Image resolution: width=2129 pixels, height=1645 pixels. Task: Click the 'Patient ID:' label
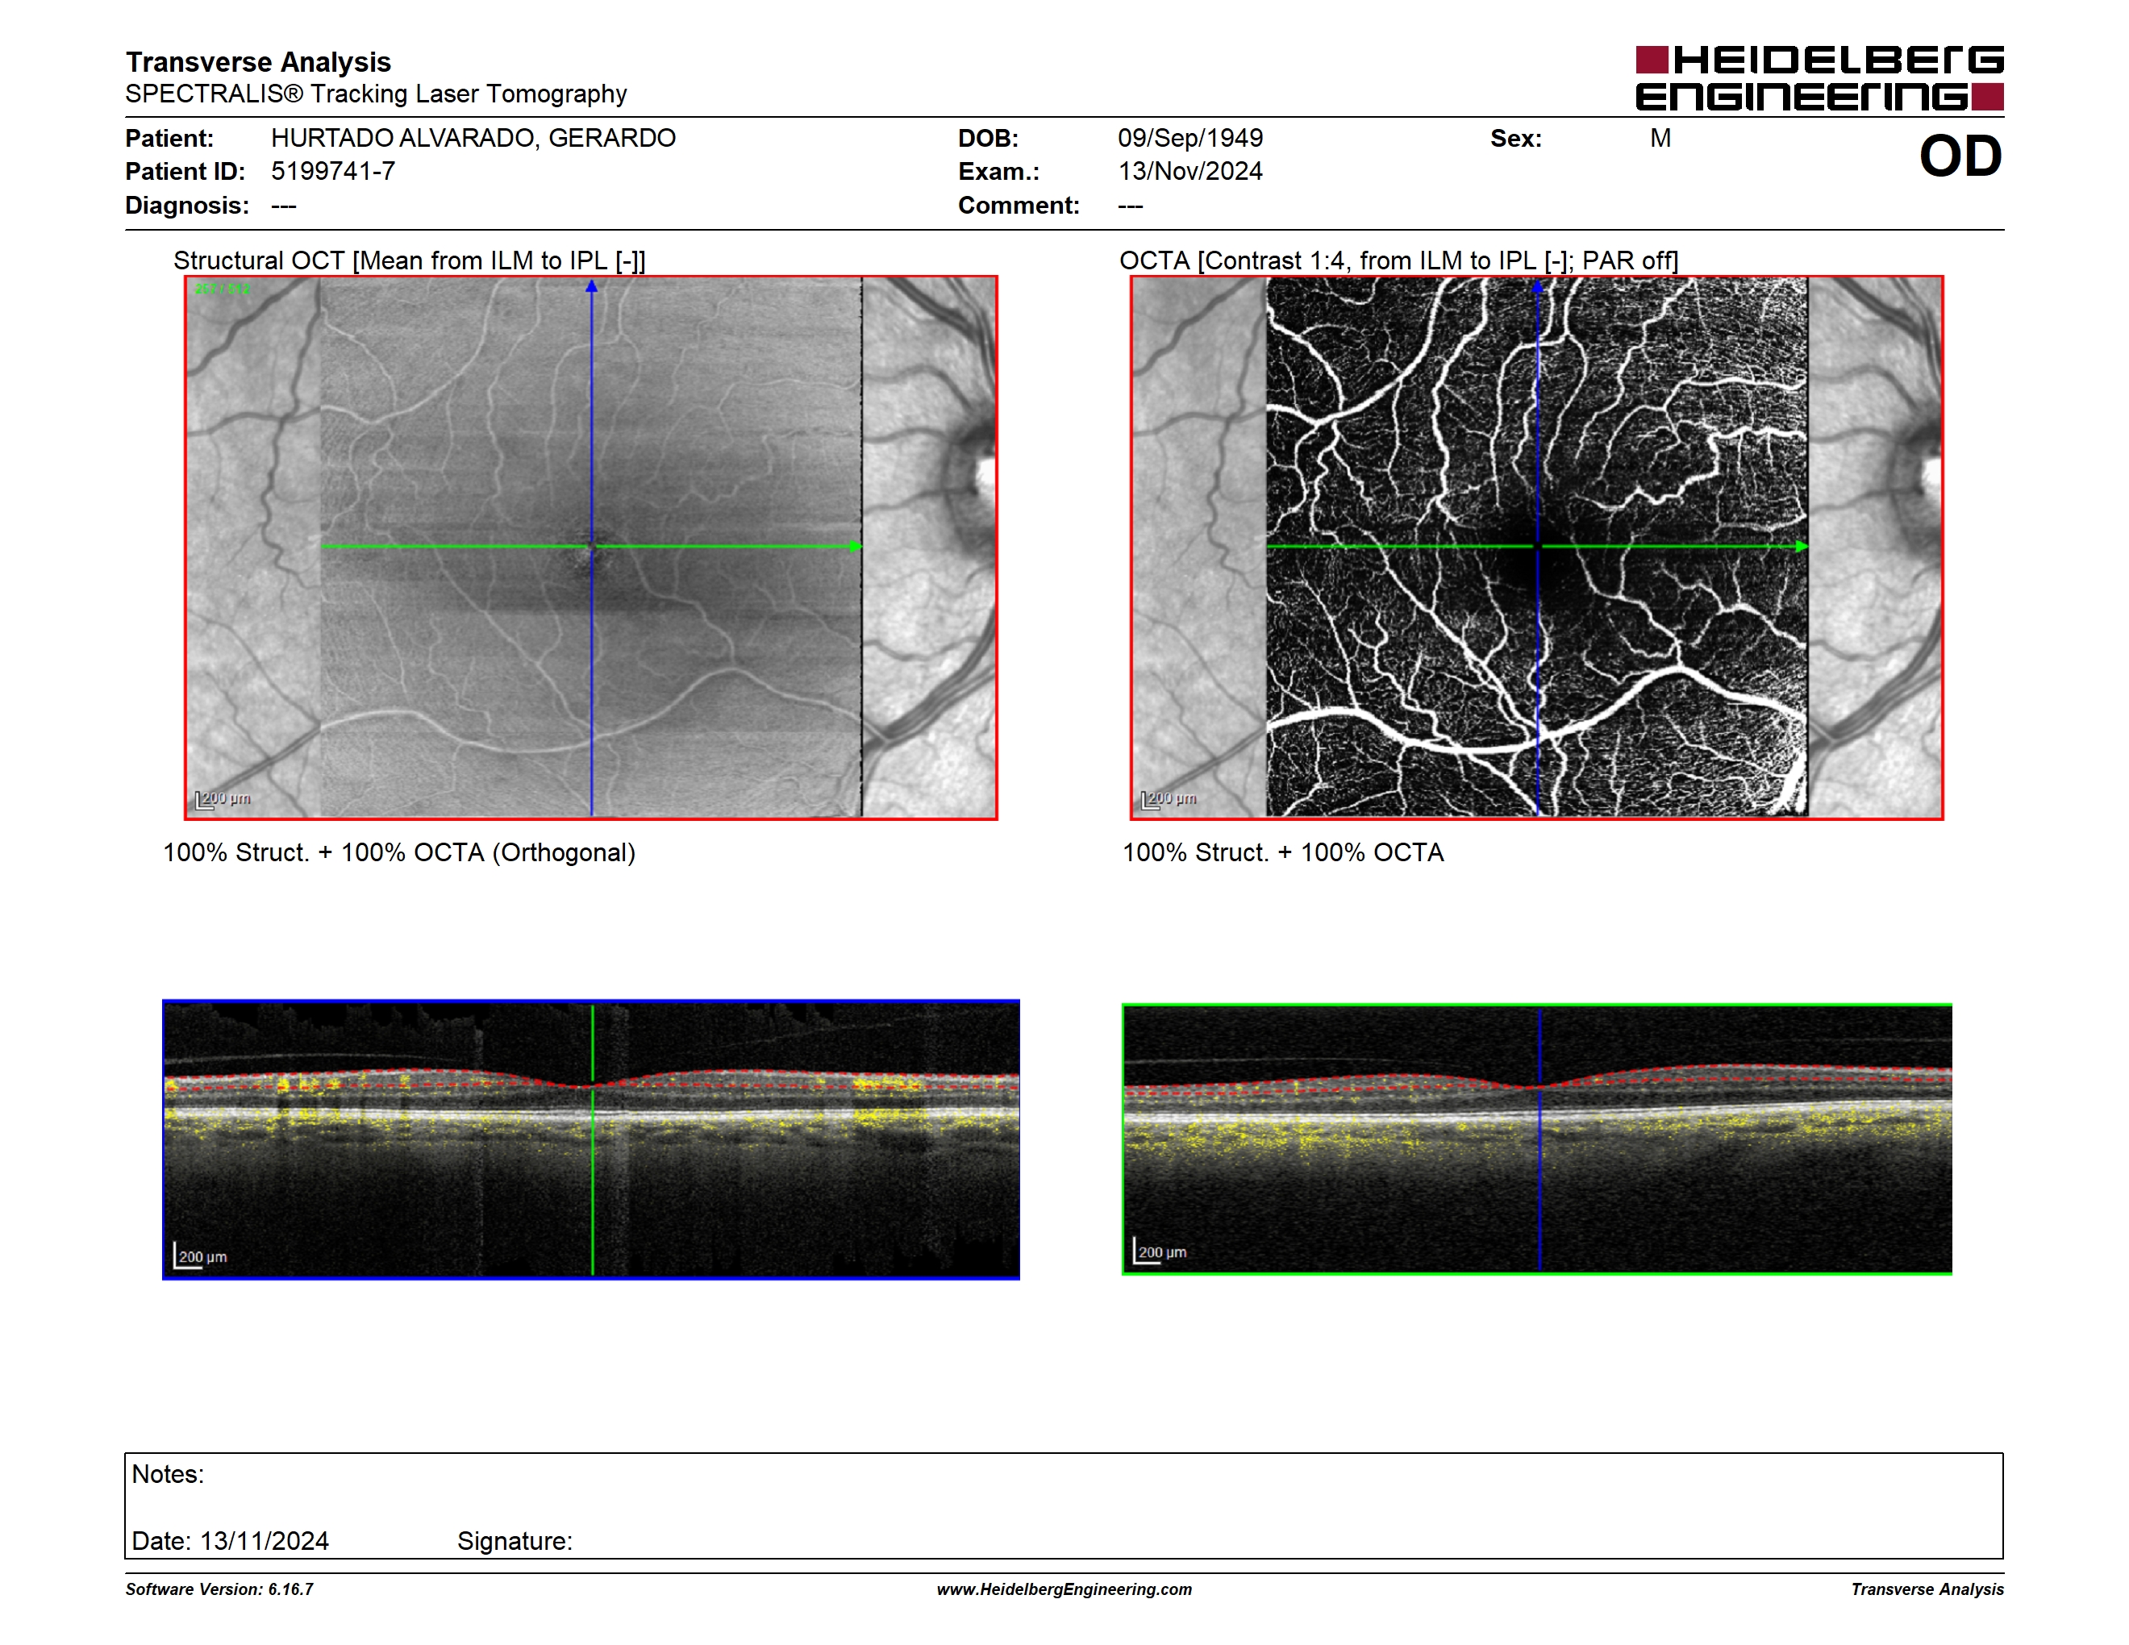(x=185, y=172)
